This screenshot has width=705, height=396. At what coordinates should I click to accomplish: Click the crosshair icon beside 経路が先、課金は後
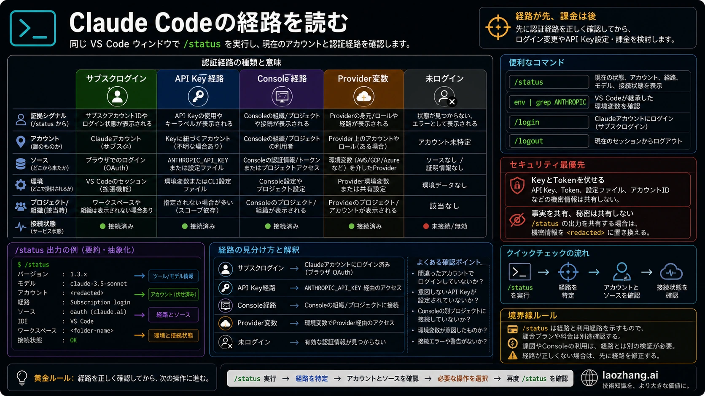[498, 27]
